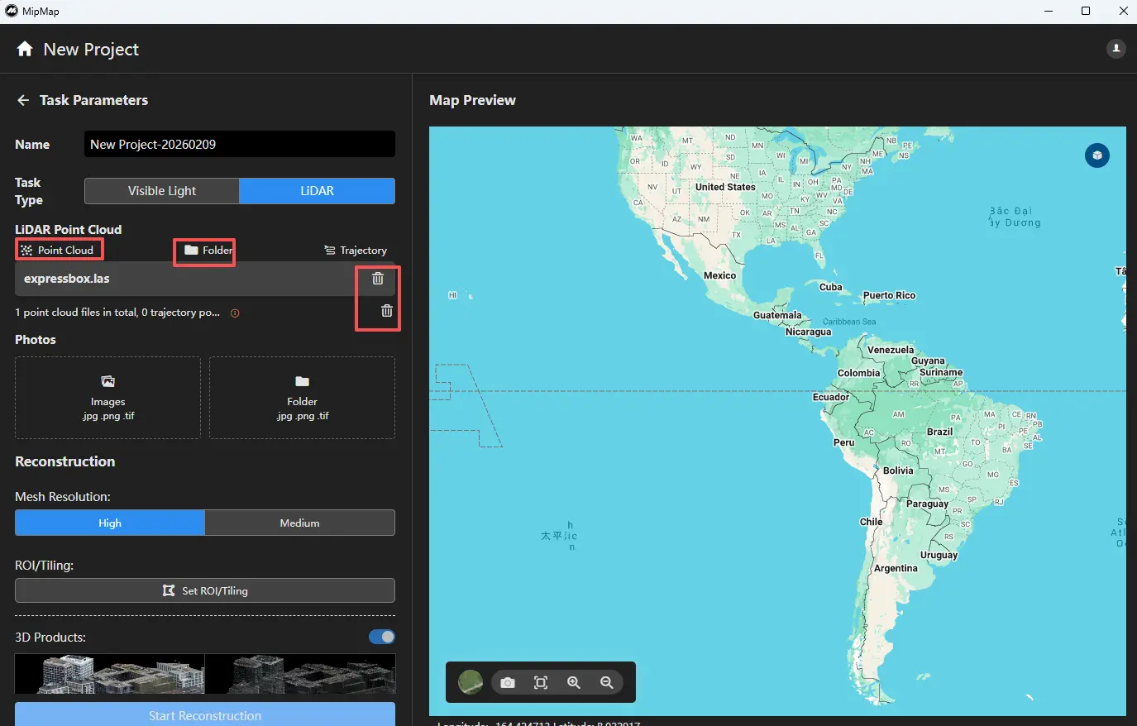
Task: Switch the map using the 3D cube icon
Action: point(1096,155)
